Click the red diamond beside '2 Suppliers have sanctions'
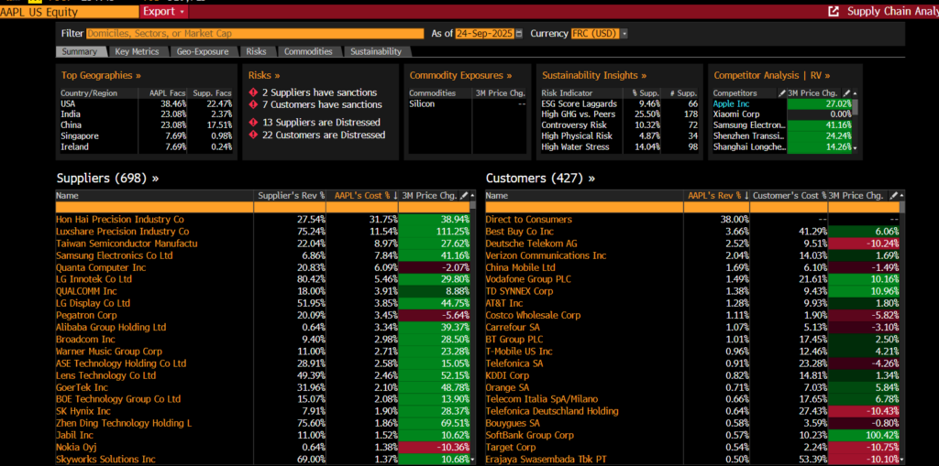The width and height of the screenshot is (939, 466). coord(253,92)
